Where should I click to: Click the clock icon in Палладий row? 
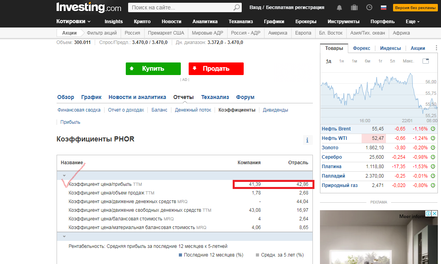433,176
